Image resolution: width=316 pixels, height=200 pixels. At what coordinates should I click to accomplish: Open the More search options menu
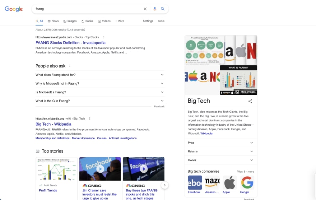pyautogui.click(x=120, y=21)
